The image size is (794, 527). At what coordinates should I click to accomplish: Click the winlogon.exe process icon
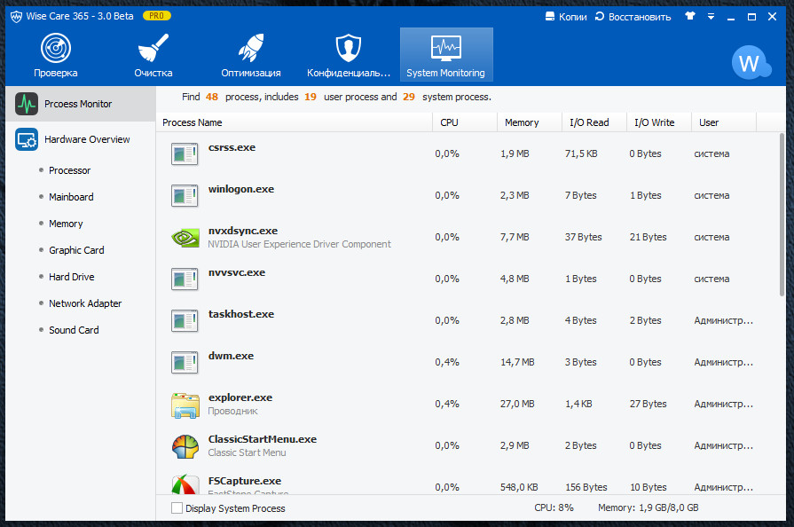tap(185, 195)
